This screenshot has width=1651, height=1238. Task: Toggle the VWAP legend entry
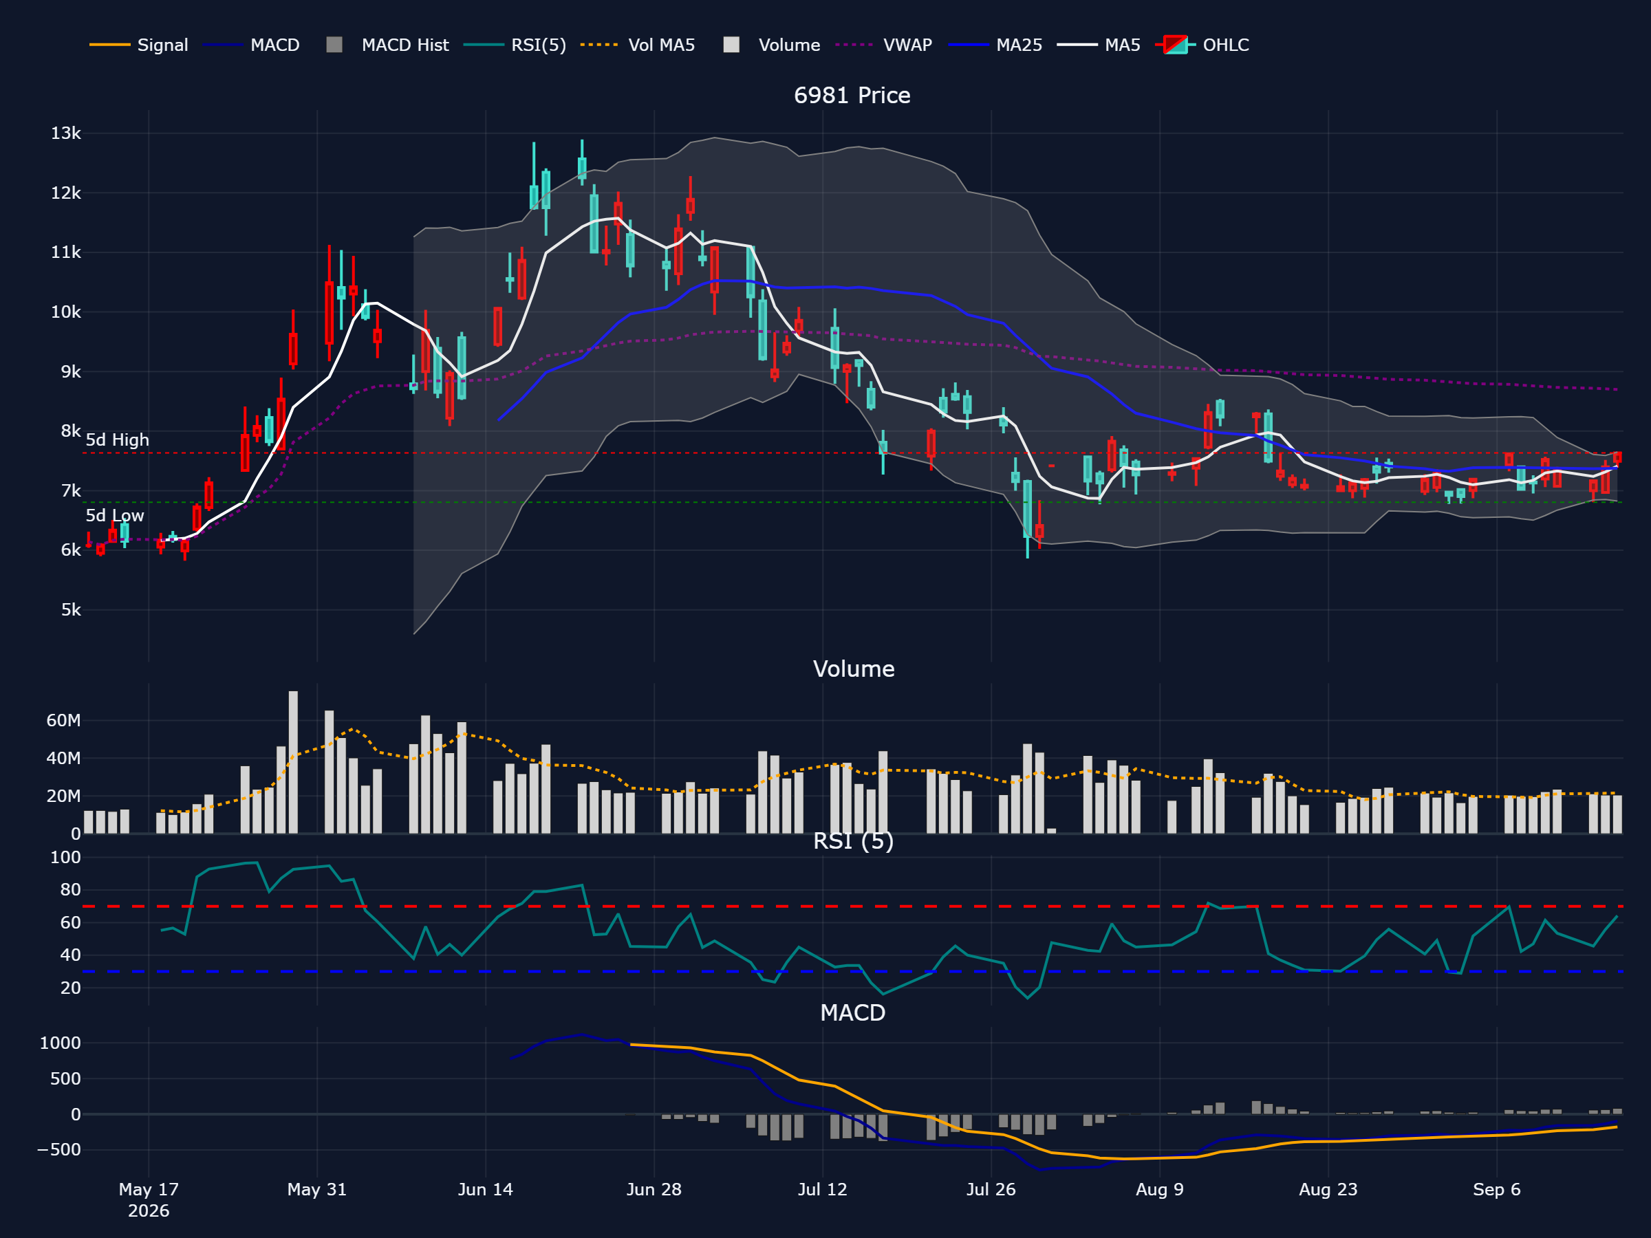pos(884,45)
